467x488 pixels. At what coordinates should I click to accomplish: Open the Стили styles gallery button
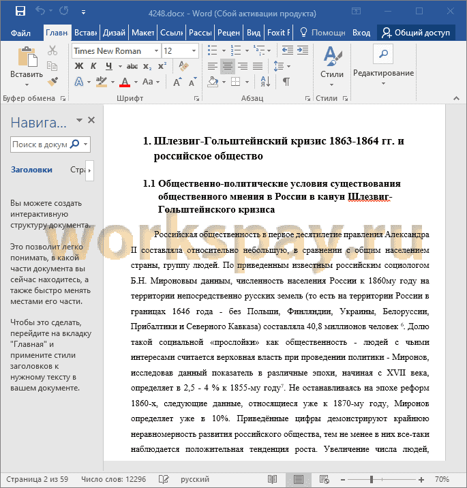click(x=332, y=66)
